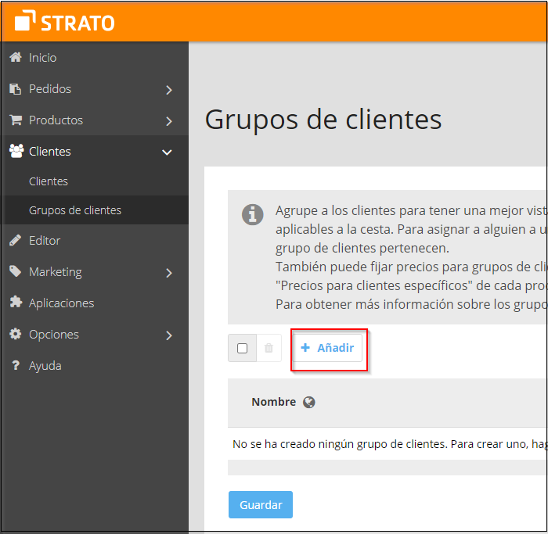Image resolution: width=548 pixels, height=534 pixels.
Task: Expand the Productos submenu chevron
Action: coord(169,121)
